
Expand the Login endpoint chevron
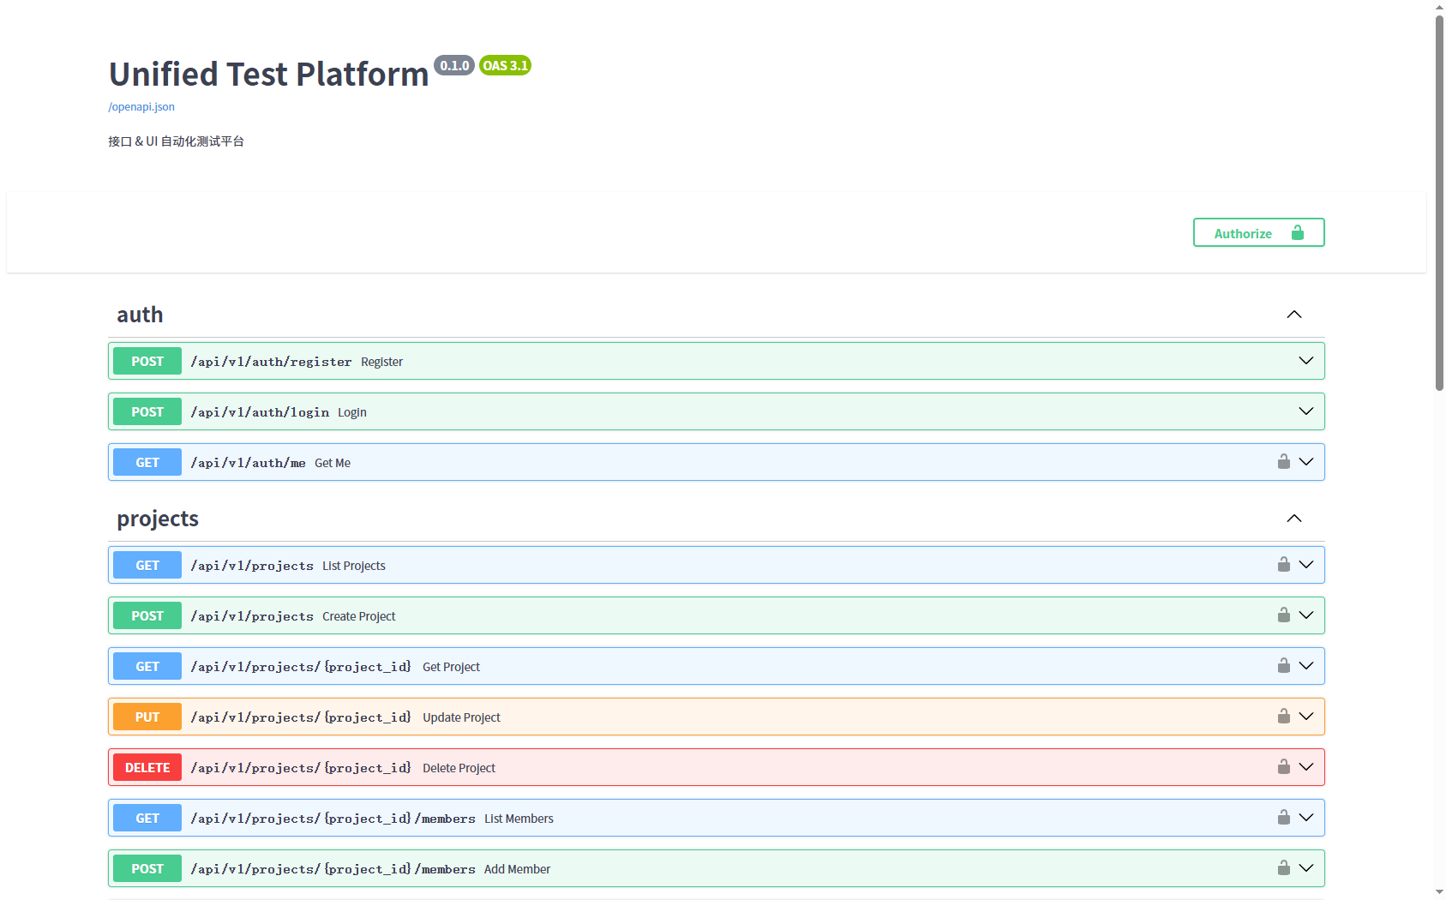coord(1306,411)
